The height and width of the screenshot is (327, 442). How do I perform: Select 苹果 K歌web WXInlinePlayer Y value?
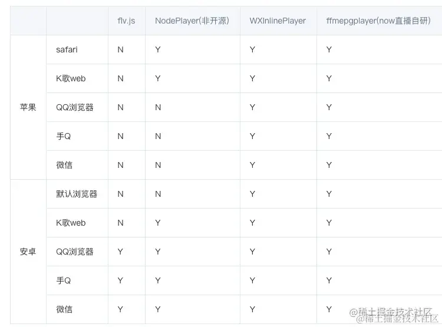point(252,78)
